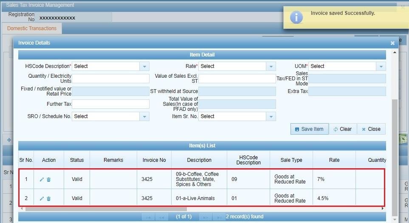Click the ST withheld at Source field
The image size is (409, 223).
[237, 91]
